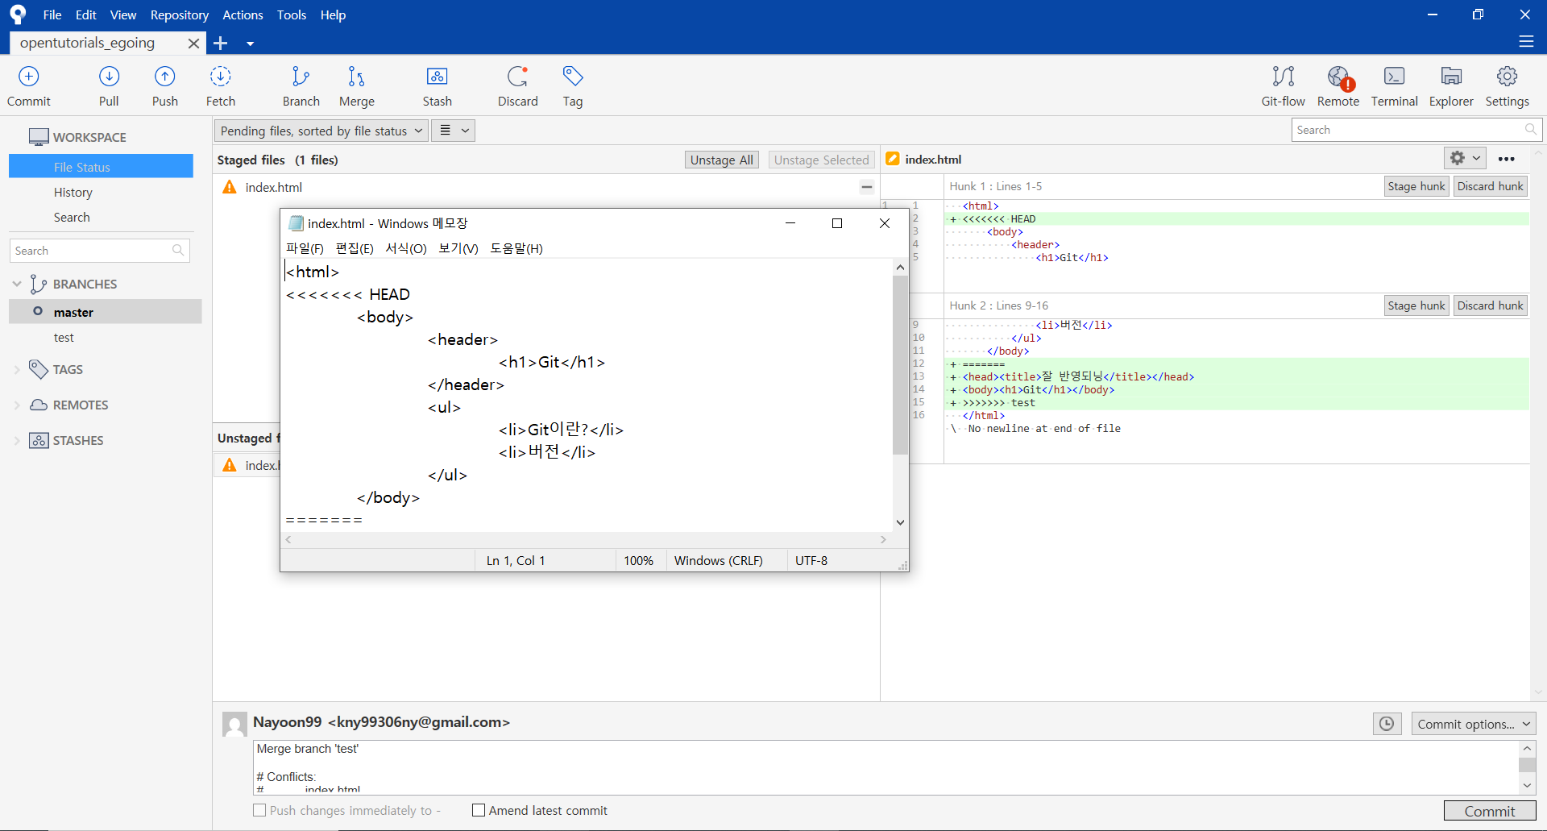Click the magnifier in sidebar search

[178, 251]
